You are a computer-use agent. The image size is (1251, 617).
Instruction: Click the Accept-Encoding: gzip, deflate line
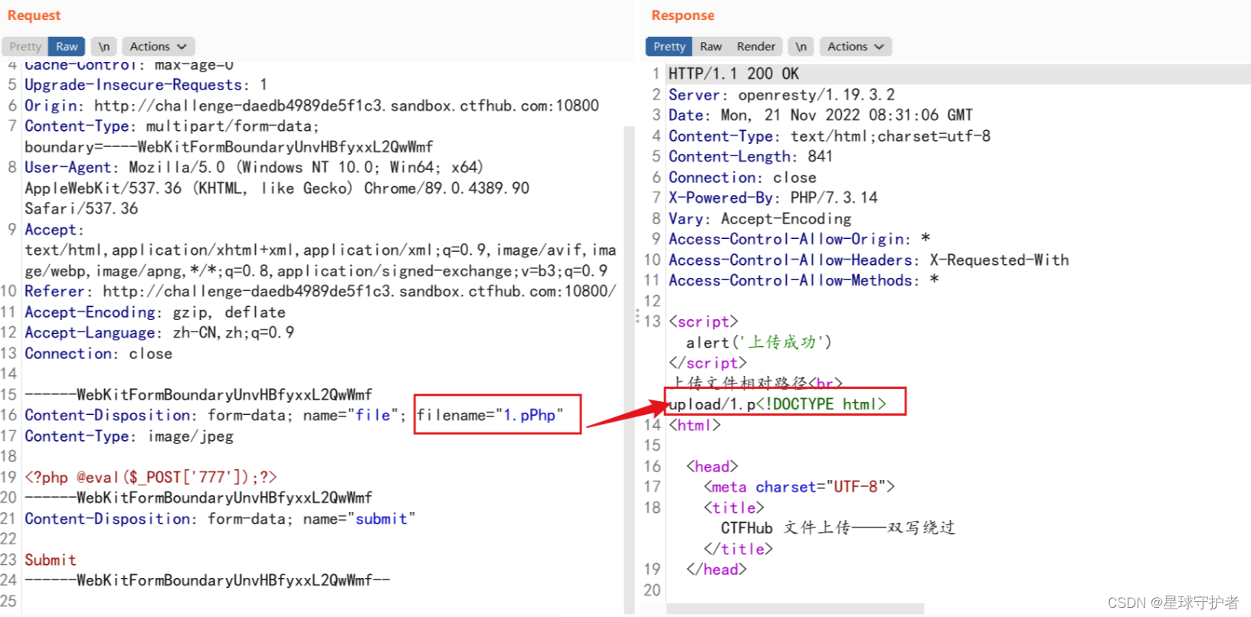pos(155,312)
